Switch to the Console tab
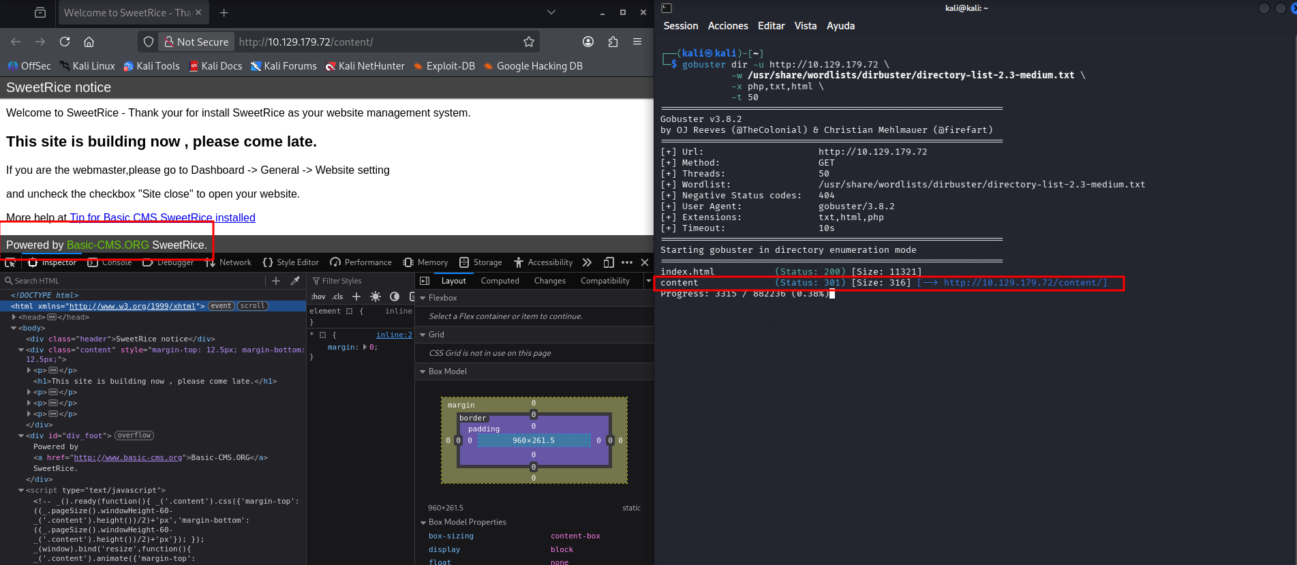Viewport: 1297px width, 565px height. tap(109, 262)
